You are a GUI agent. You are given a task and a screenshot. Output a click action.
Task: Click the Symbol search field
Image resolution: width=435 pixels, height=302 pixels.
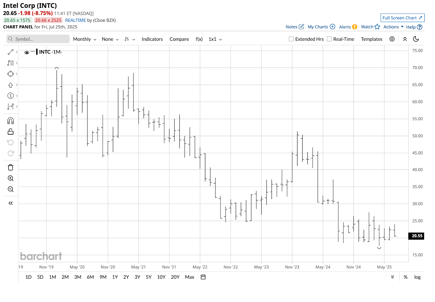(x=38, y=39)
